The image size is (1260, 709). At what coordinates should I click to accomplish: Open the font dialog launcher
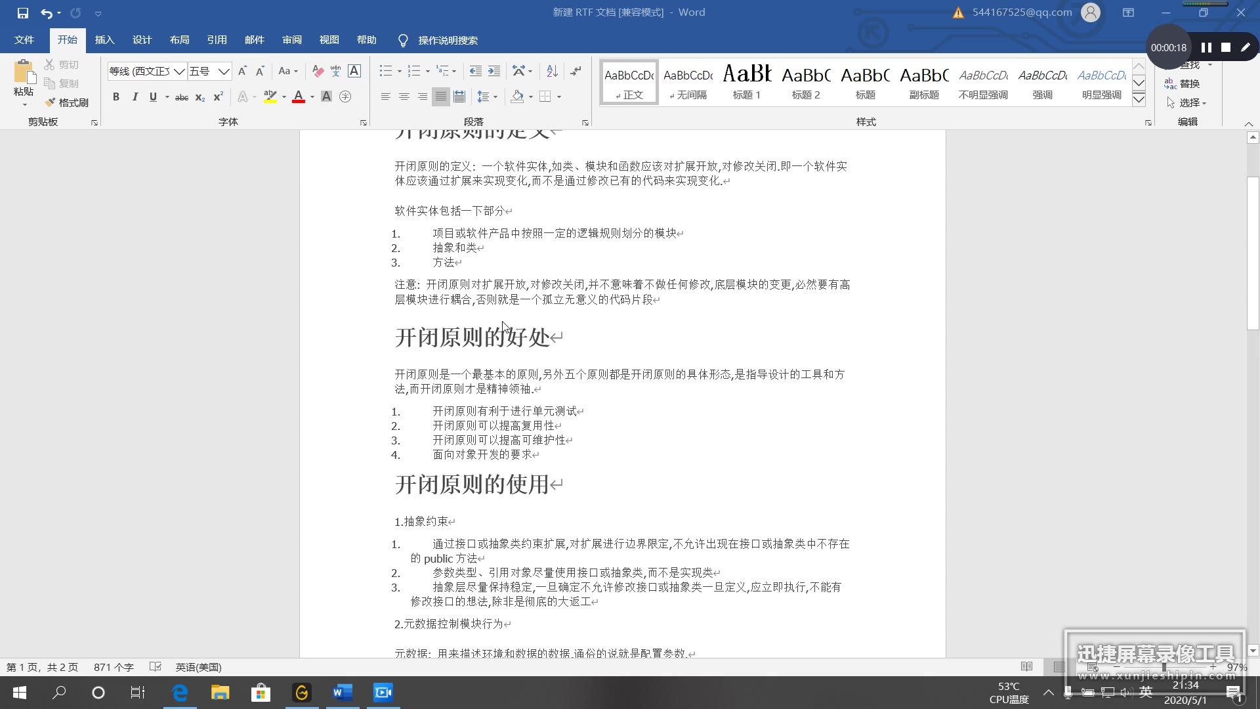[x=363, y=123]
